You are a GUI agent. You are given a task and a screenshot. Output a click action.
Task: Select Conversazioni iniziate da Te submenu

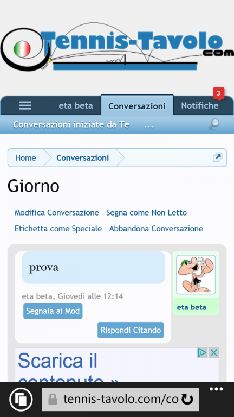pos(71,124)
